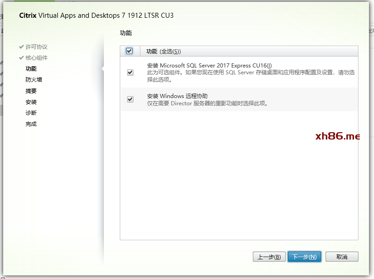Click the 仅在需要 Director 服务器 description text
374x279 pixels.
coord(207,103)
